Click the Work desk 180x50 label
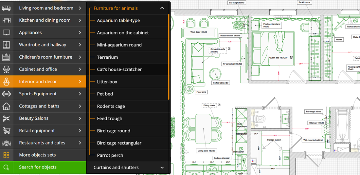The image size is (360, 175). pos(199,32)
